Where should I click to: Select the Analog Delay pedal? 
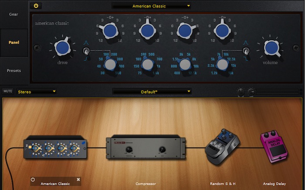tap(274, 147)
